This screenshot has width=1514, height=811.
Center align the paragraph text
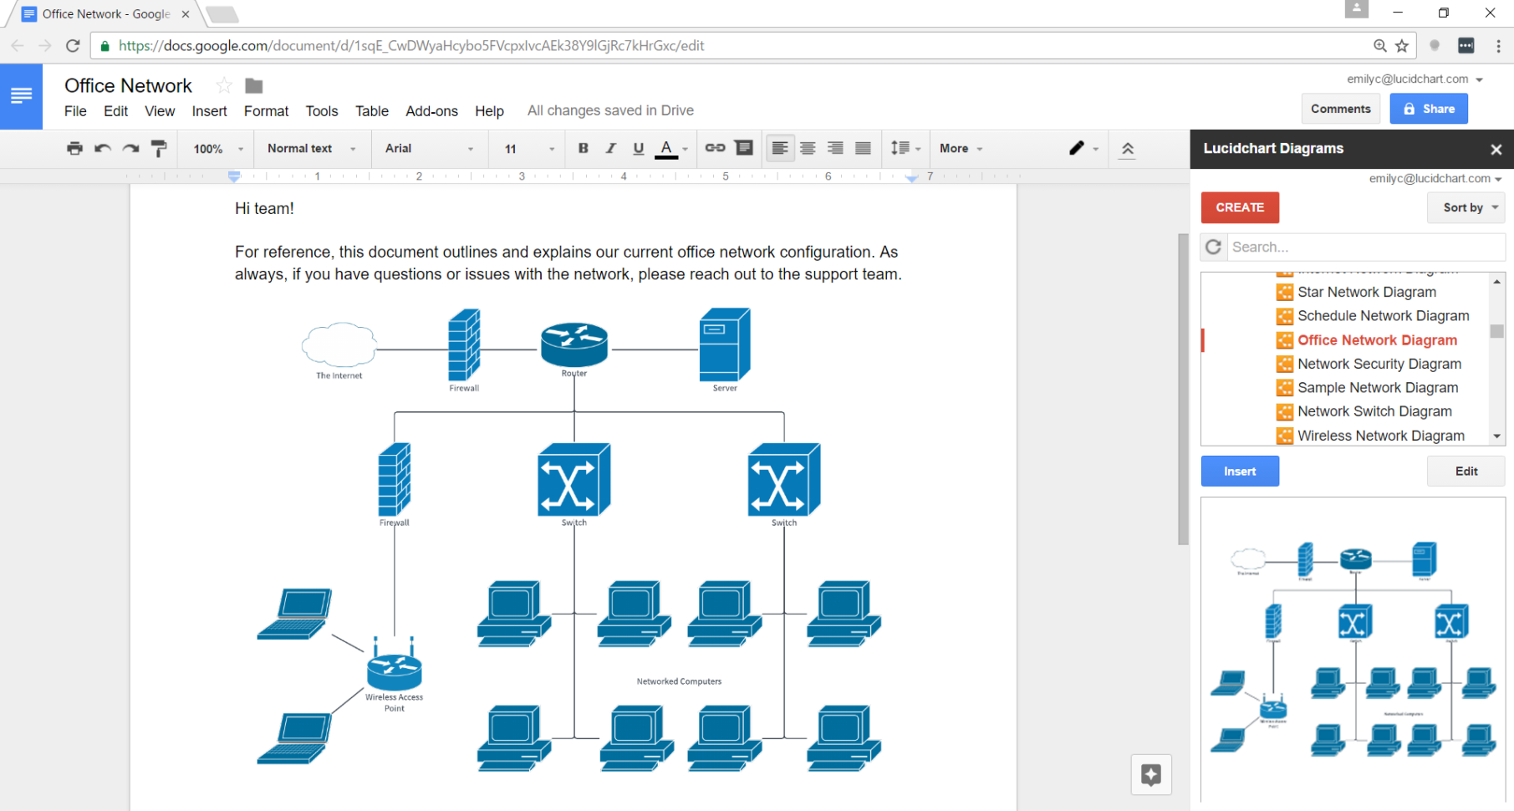point(808,148)
